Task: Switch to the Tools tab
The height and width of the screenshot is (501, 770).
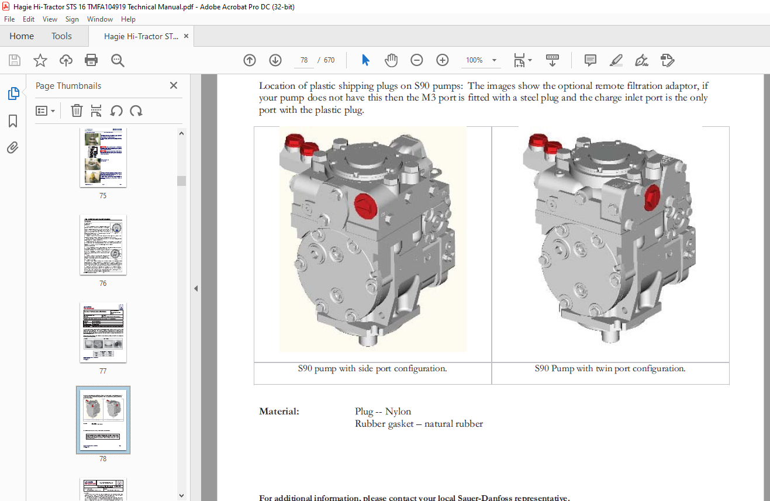Action: point(61,36)
